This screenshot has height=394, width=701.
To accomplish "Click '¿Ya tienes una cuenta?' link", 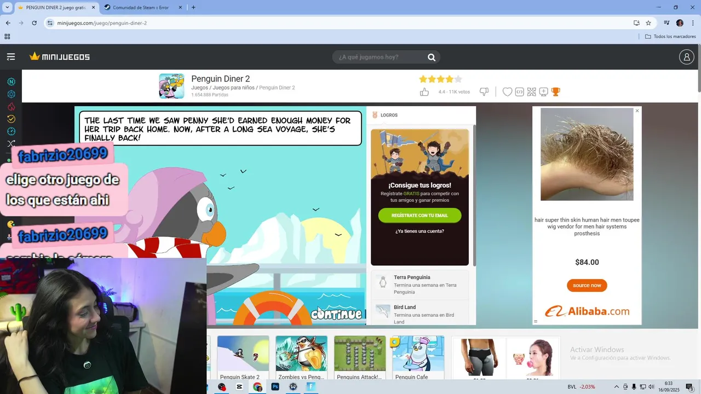I will coord(420,231).
